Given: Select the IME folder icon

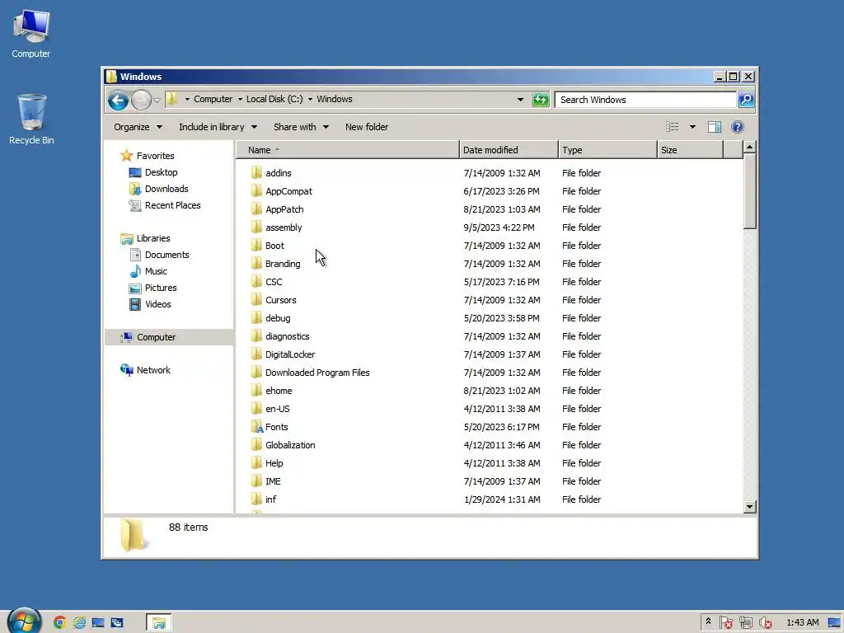Looking at the screenshot, I should (257, 481).
